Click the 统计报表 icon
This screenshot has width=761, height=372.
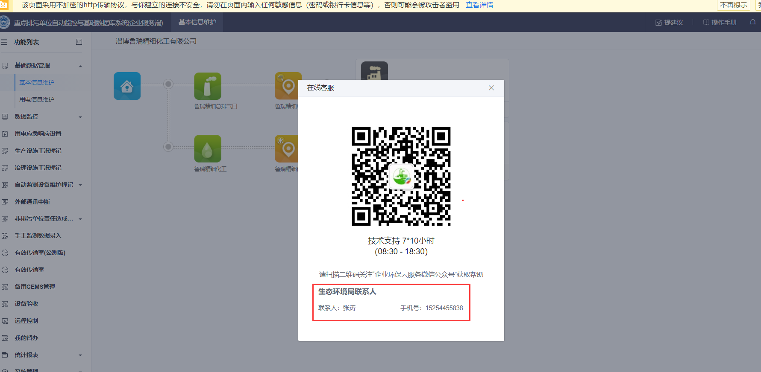5,355
